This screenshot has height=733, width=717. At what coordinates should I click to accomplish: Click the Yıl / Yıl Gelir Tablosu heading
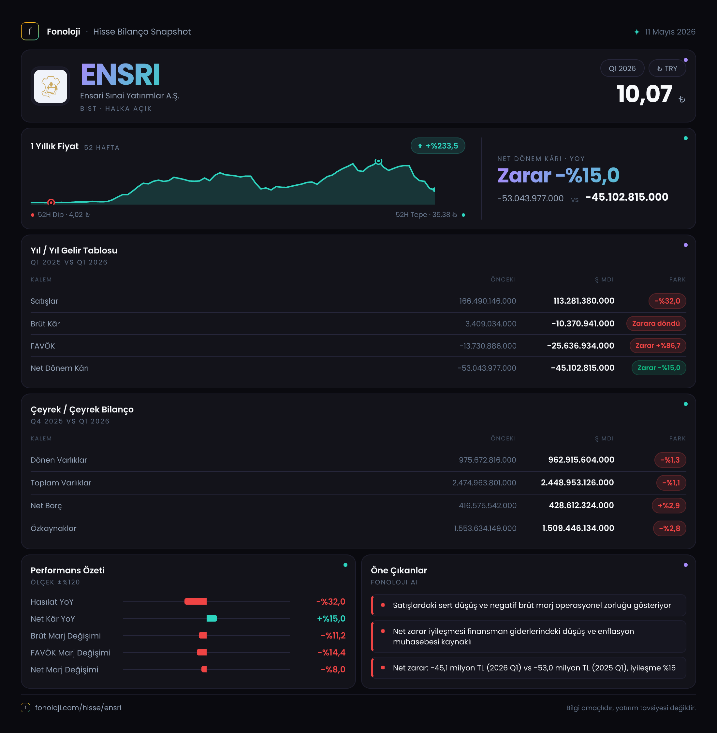pyautogui.click(x=74, y=251)
